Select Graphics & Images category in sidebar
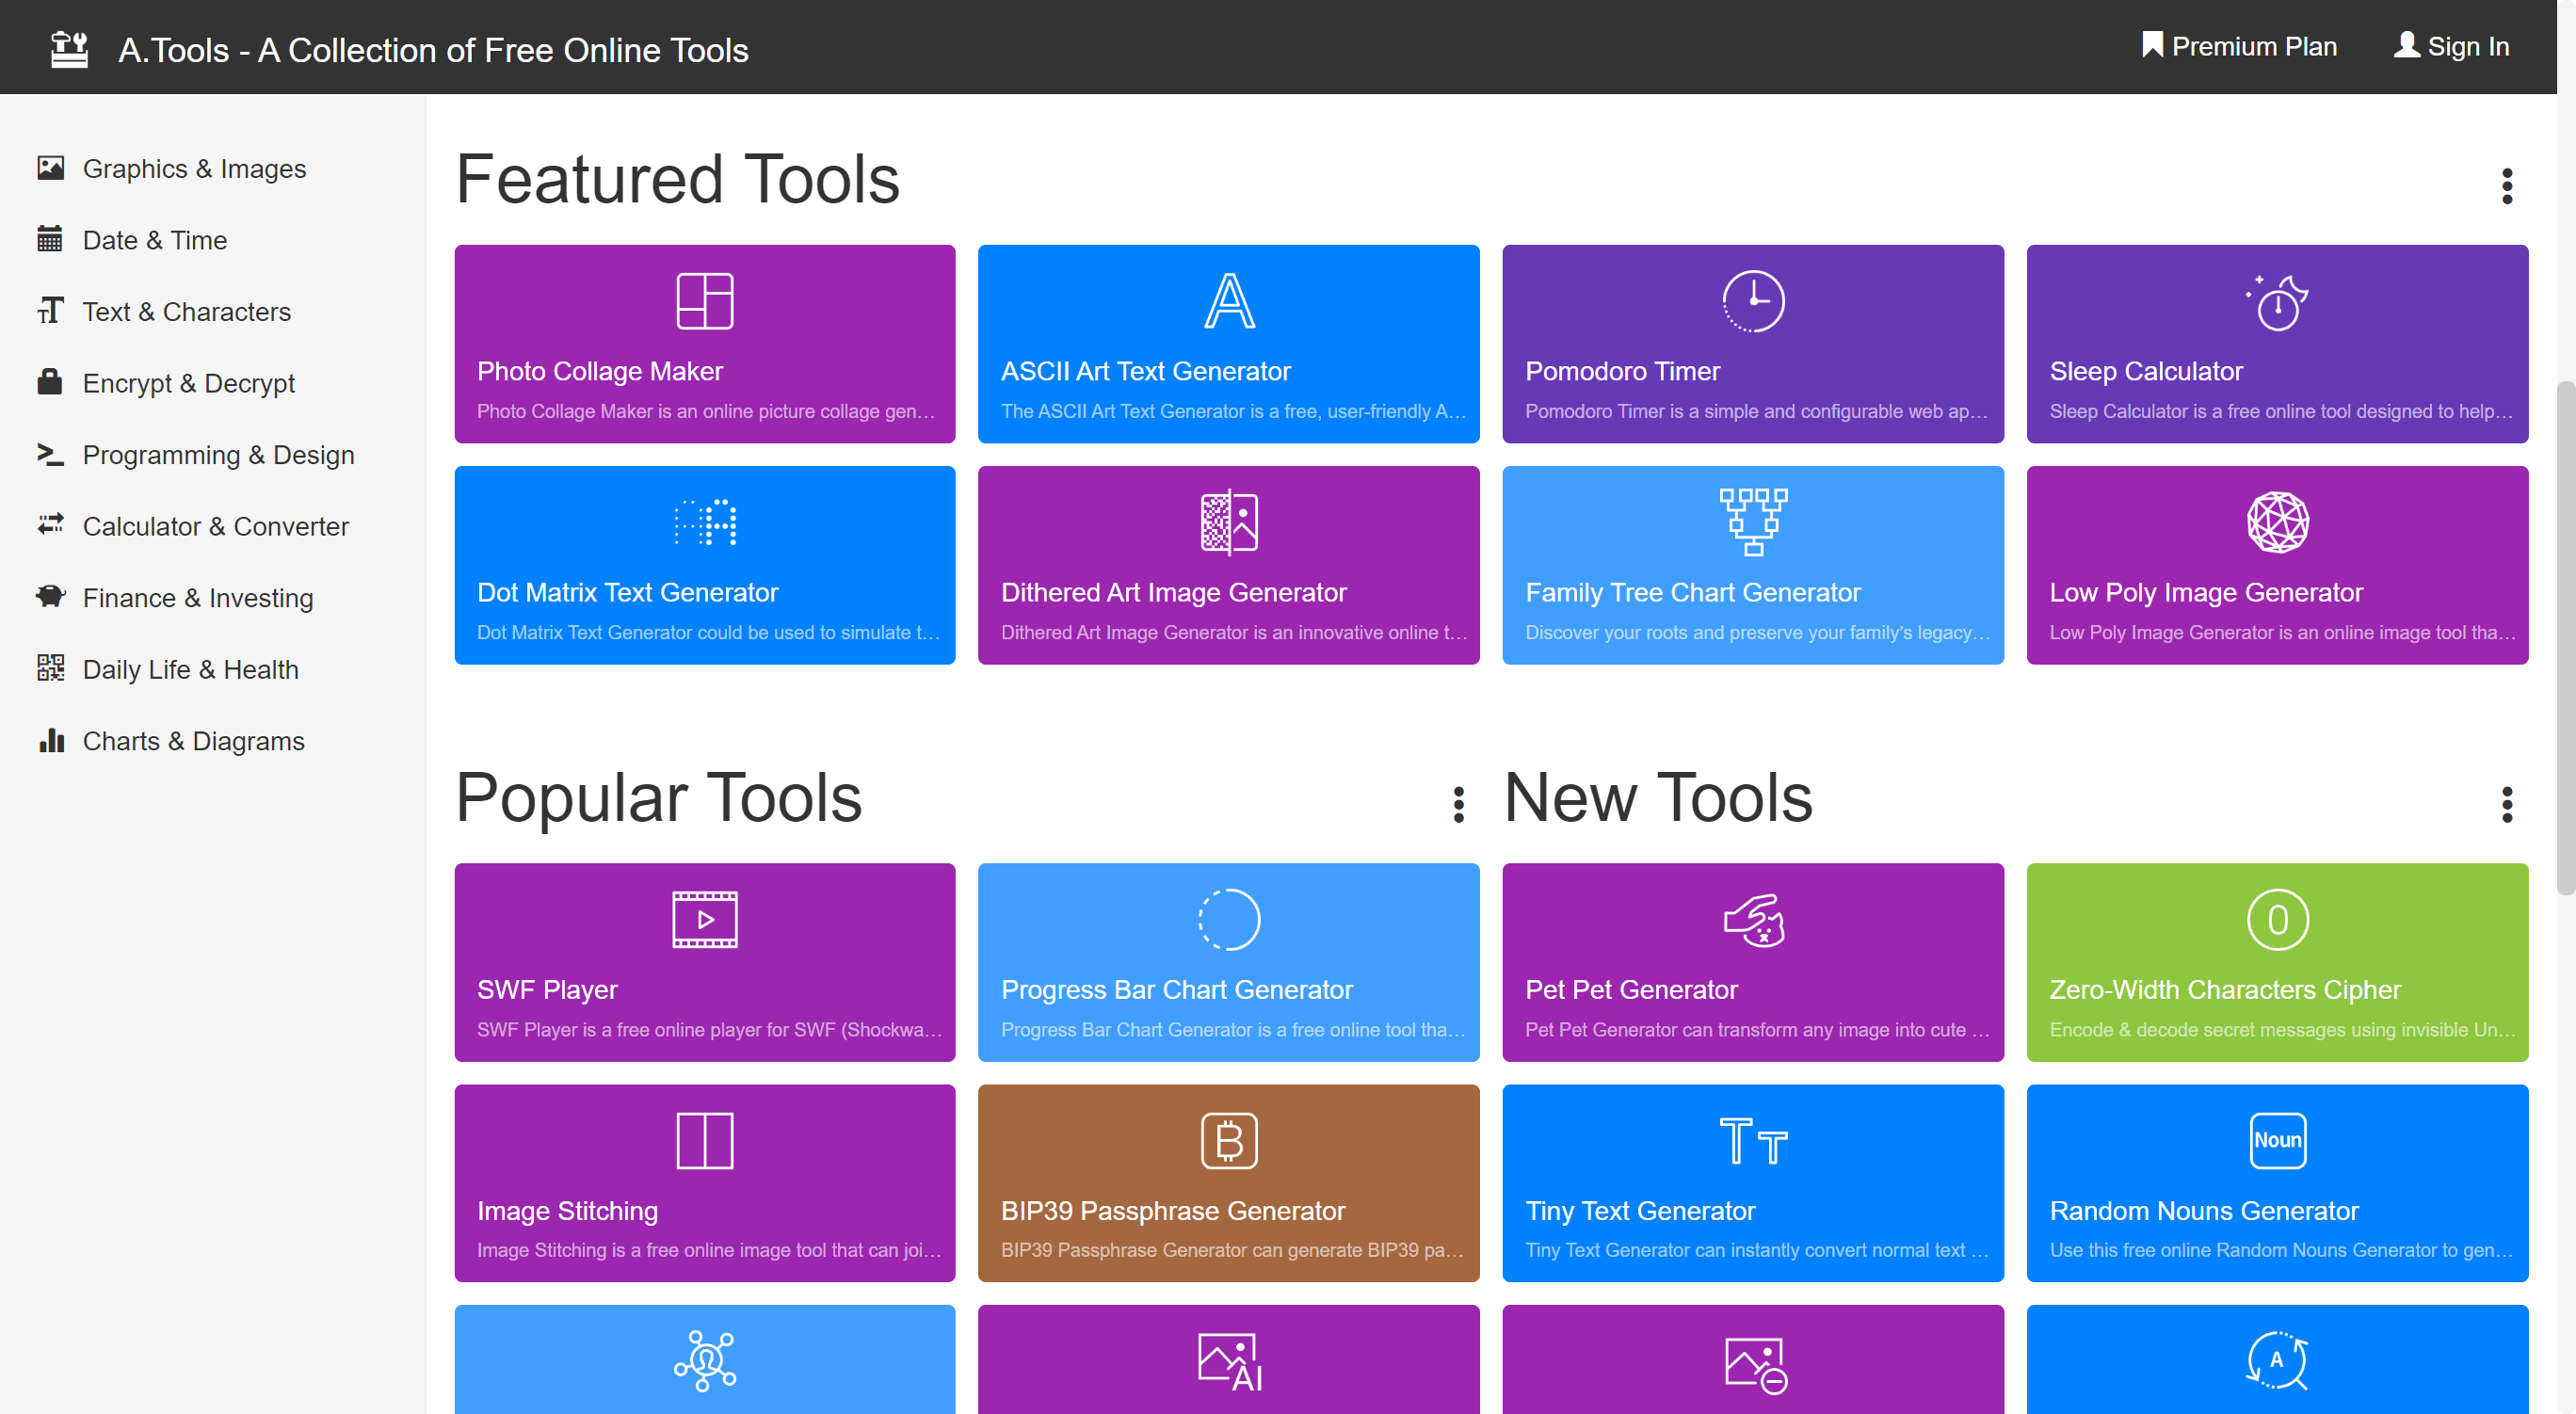 pos(194,169)
